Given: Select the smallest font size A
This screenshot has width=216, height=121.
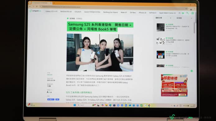Looking at the screenshot, I should pyautogui.click(x=51, y=92).
